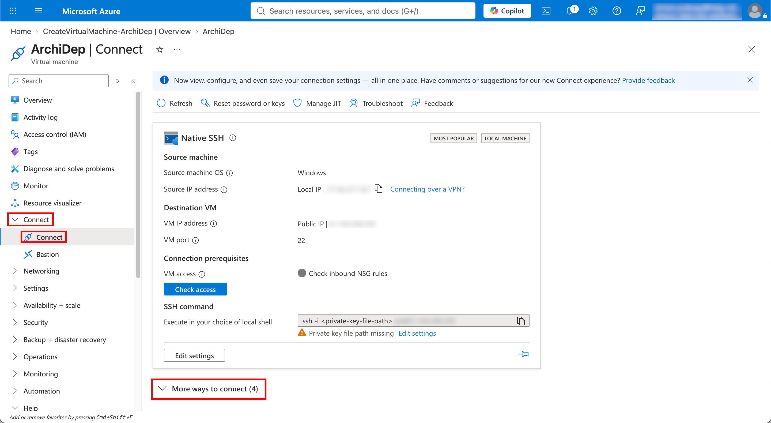This screenshot has width=771, height=423.
Task: Open portal settings gear
Action: [x=593, y=11]
